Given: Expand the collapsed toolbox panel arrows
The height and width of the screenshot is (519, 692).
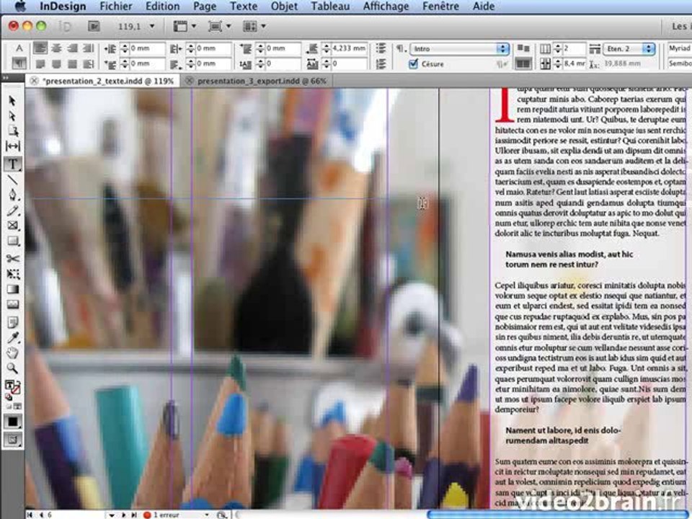Looking at the screenshot, I should [x=6, y=78].
